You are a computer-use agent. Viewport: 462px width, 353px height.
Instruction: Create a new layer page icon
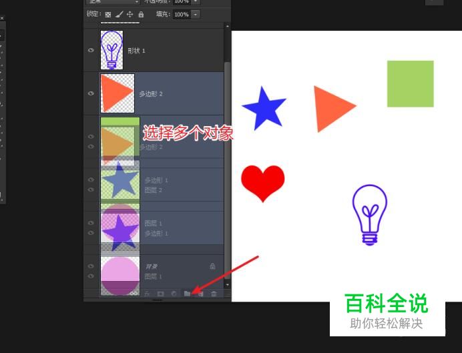[x=201, y=294]
